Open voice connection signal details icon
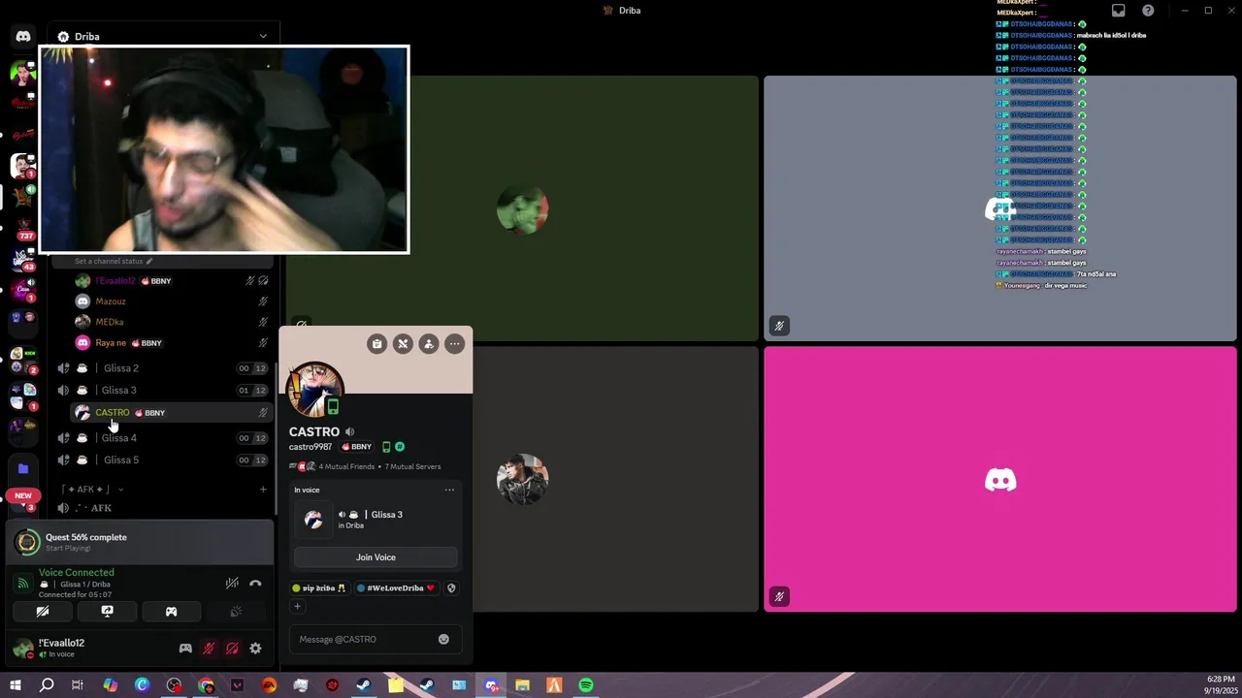The width and height of the screenshot is (1242, 698). [x=23, y=583]
